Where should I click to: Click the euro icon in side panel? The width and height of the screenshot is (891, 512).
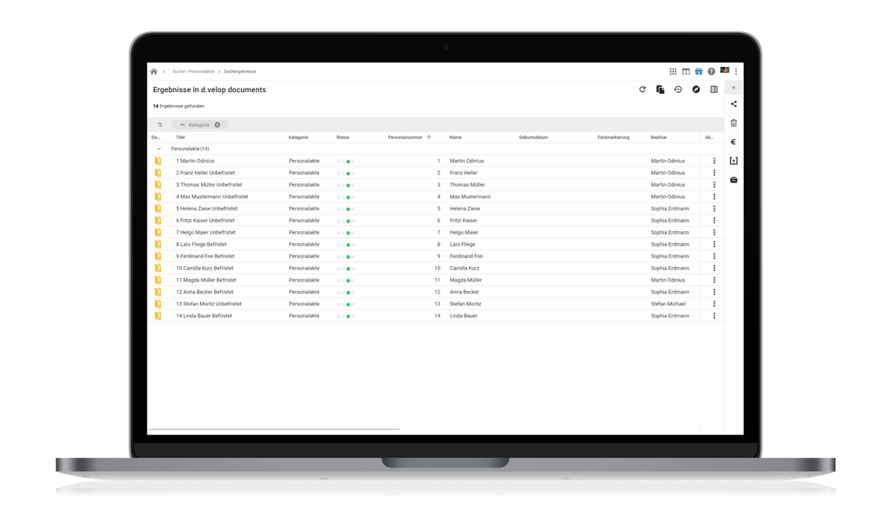tap(734, 142)
